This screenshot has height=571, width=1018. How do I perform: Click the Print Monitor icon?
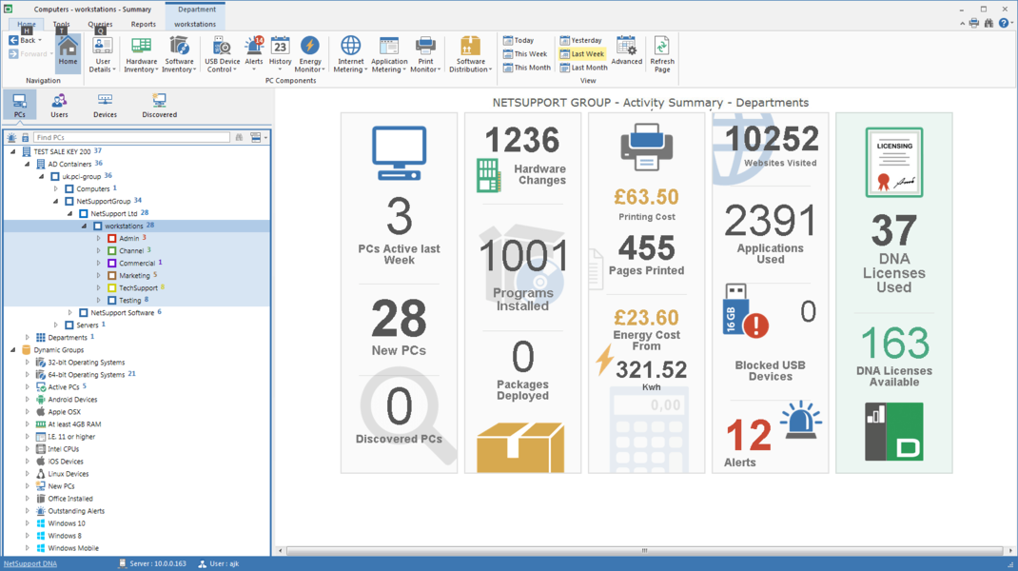point(425,54)
